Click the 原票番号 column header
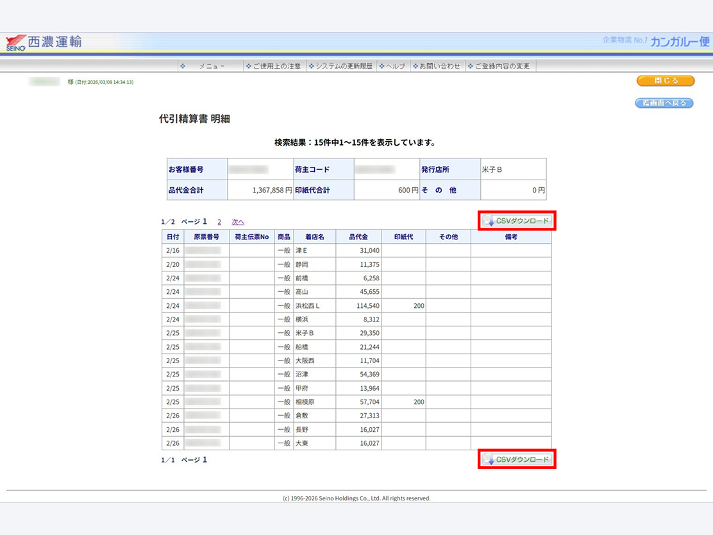Image resolution: width=713 pixels, height=535 pixels. tap(206, 237)
